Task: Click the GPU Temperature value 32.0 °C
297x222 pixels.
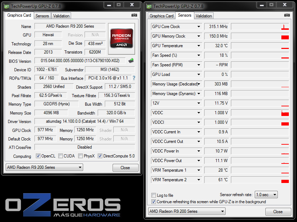Action: coord(216,46)
